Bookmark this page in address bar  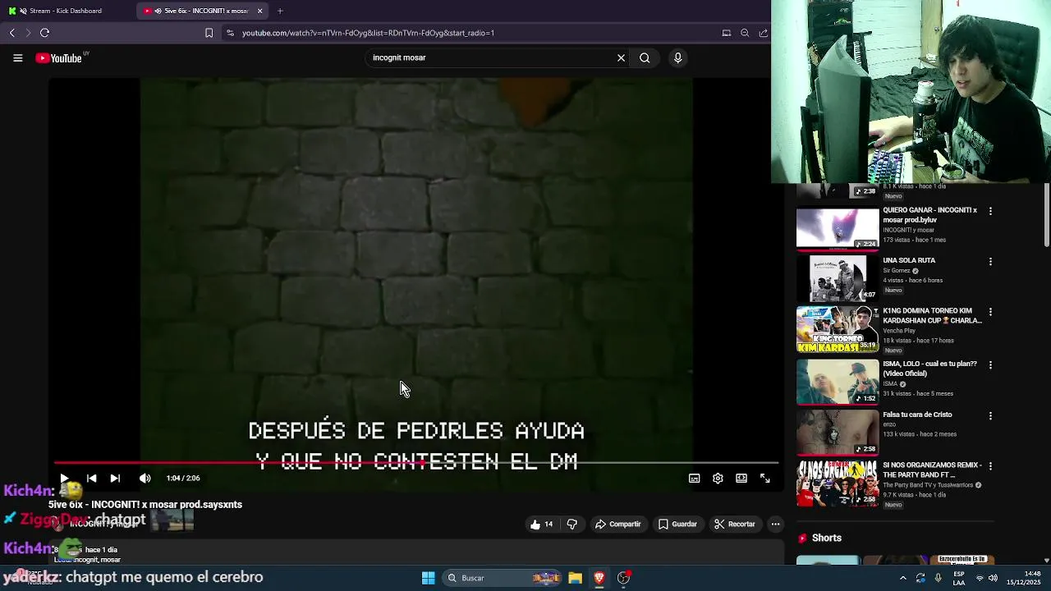209,33
